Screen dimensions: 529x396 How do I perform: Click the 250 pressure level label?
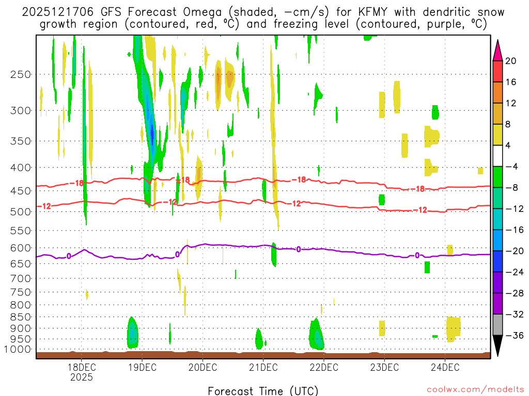[20, 74]
